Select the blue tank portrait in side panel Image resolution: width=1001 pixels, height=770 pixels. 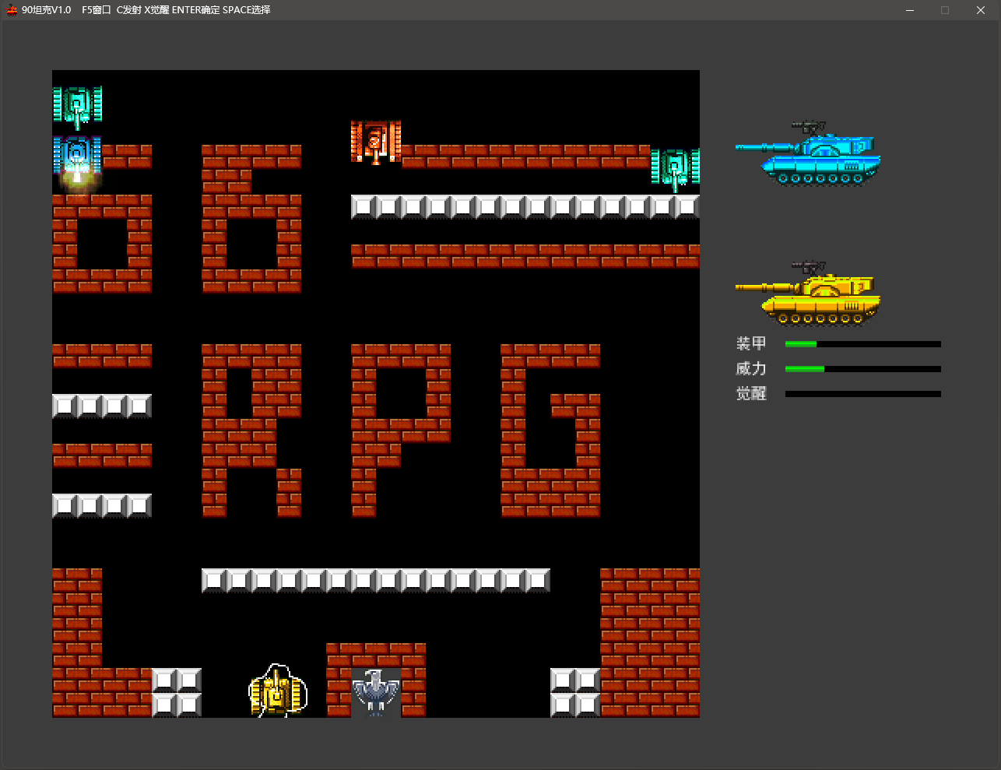click(808, 153)
